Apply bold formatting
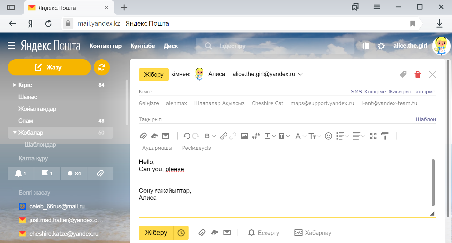This screenshot has height=243, width=452. click(x=207, y=136)
